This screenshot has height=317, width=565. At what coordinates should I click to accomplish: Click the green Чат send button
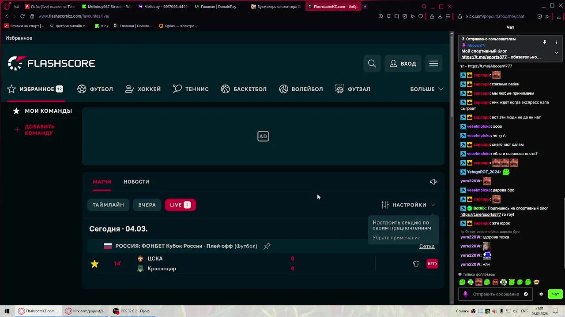coord(555,294)
